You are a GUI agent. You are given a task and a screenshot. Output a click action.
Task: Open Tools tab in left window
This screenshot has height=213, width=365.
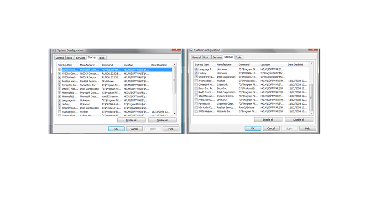pos(102,58)
